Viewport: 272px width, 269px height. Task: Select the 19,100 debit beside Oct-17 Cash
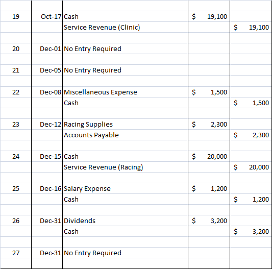tap(209, 16)
